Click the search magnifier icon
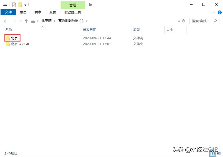The height and width of the screenshot is (157, 223). [x=215, y=21]
